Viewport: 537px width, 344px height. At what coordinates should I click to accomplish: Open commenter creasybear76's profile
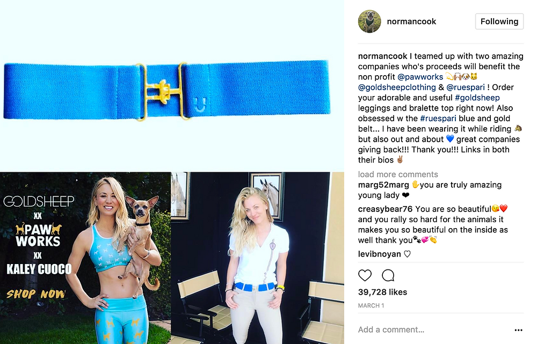[x=385, y=209]
